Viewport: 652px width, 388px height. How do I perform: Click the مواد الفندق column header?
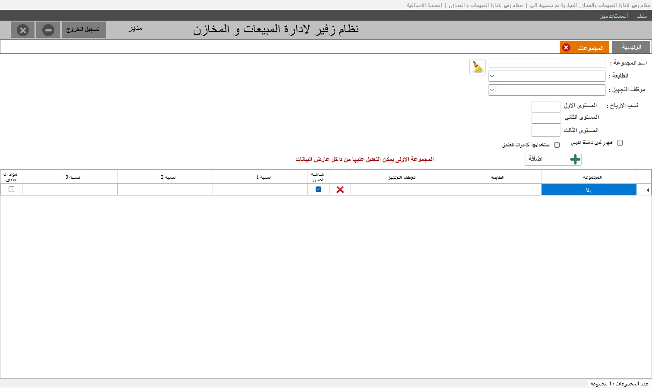11,177
